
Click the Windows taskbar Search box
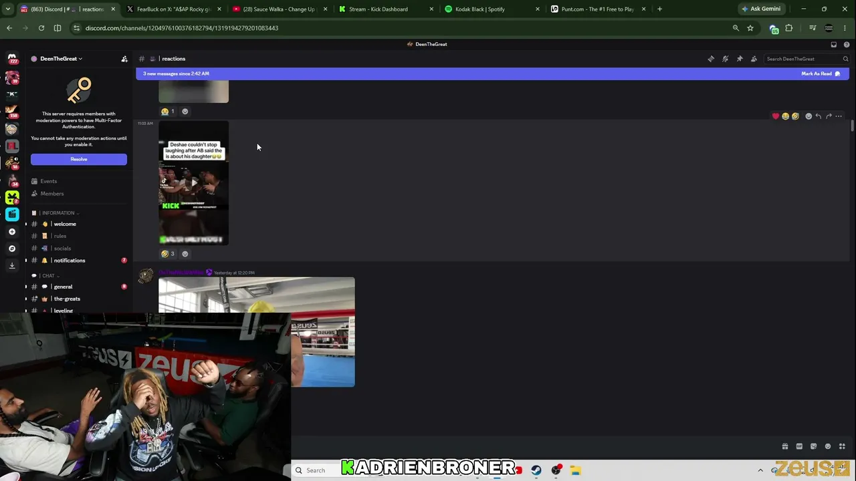tap(316, 470)
